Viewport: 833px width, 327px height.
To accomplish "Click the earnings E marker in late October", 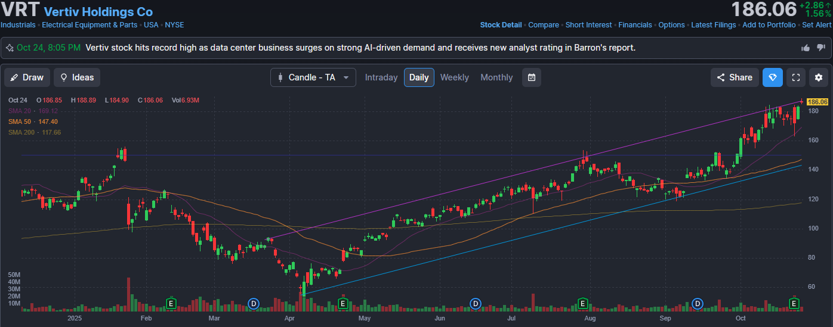I will point(794,304).
